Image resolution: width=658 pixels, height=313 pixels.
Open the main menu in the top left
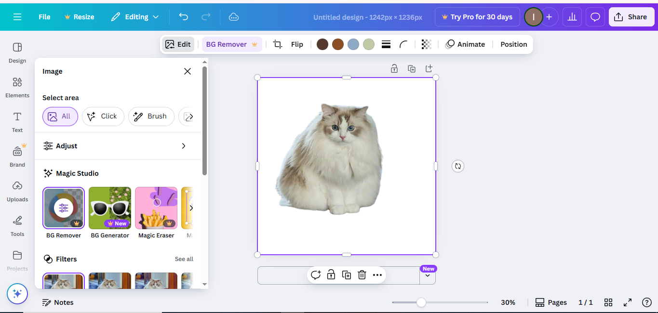click(17, 16)
